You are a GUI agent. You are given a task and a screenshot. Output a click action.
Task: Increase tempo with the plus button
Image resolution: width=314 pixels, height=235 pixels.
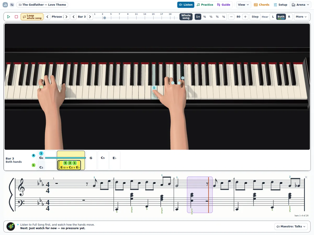(x=245, y=17)
